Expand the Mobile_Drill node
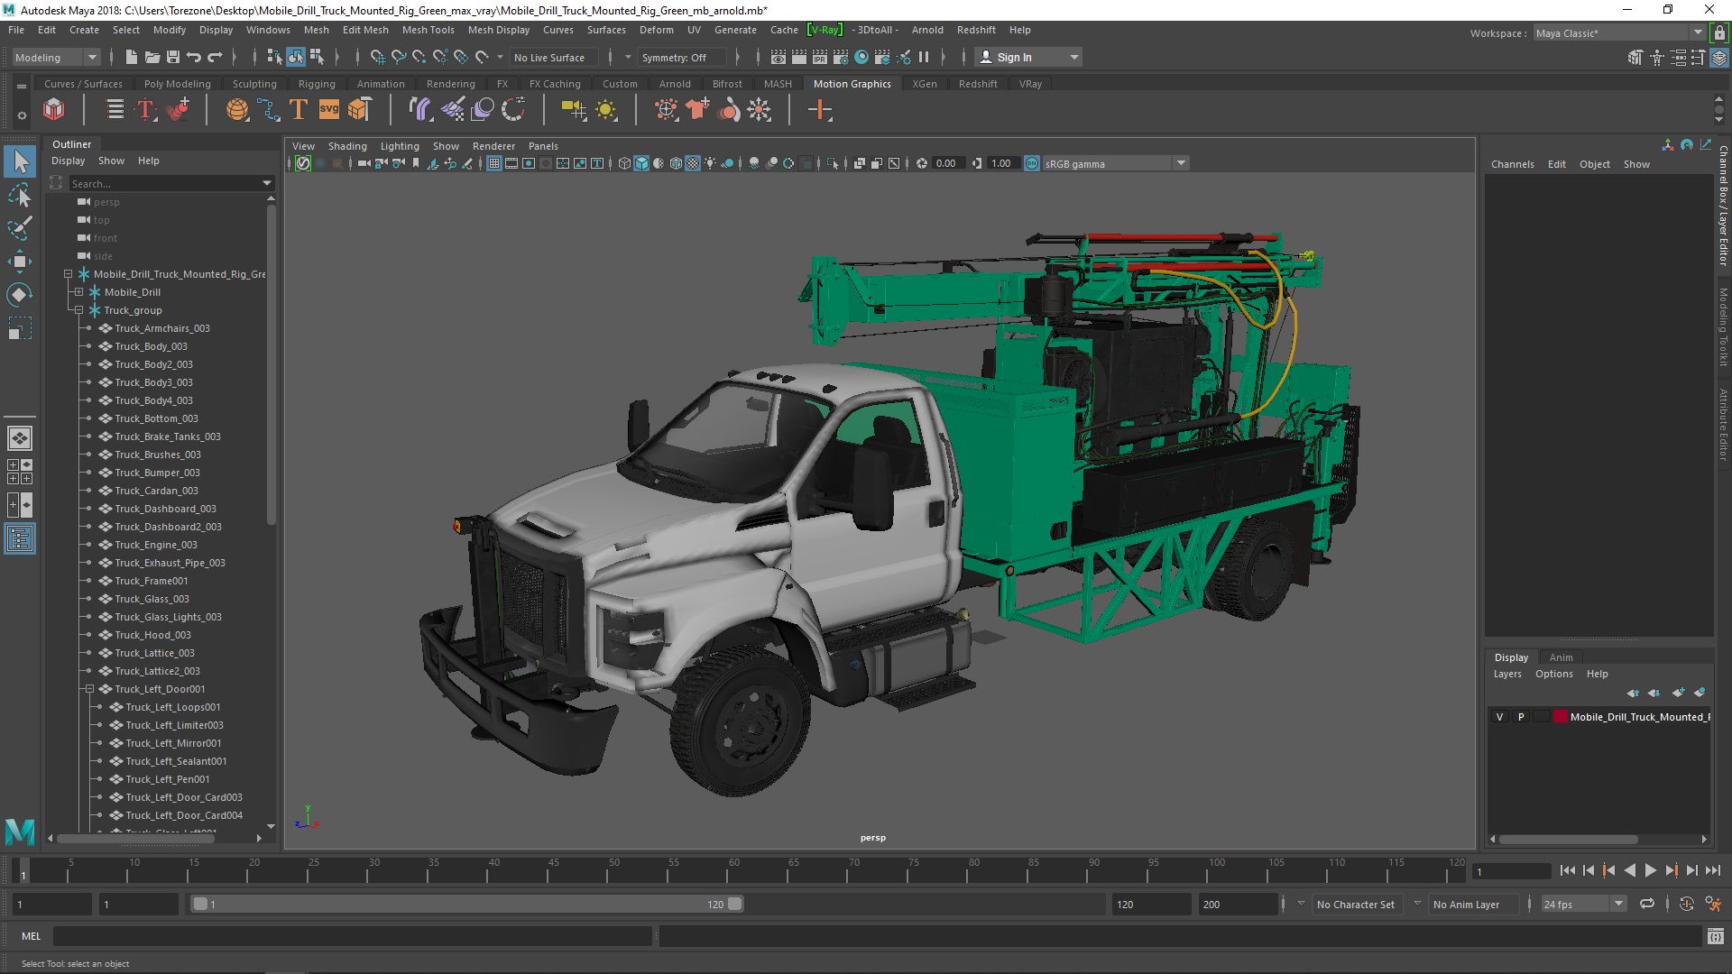Image resolution: width=1732 pixels, height=974 pixels. (78, 292)
